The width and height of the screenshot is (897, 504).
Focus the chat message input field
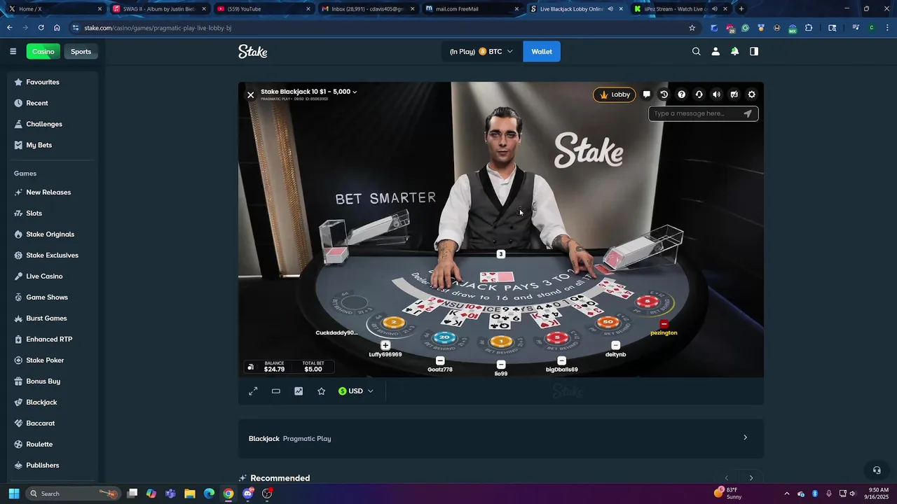pos(696,113)
